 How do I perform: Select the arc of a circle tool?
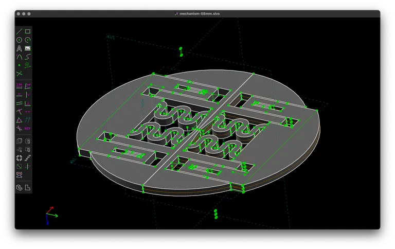(x=28, y=40)
